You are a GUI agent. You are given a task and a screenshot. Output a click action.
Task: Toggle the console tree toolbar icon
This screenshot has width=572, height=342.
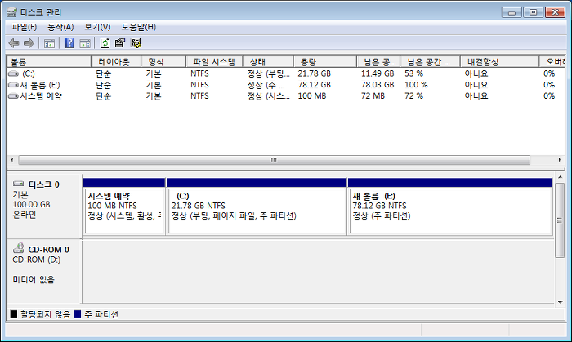[x=49, y=43]
